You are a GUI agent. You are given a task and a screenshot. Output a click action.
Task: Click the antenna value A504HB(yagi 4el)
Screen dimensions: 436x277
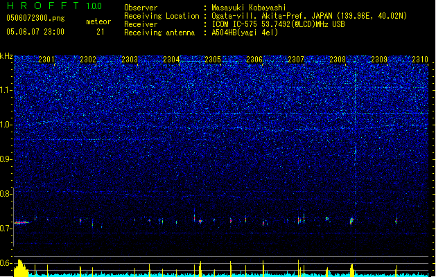pyautogui.click(x=245, y=33)
